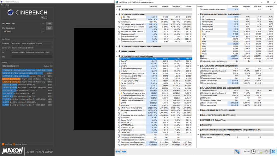This screenshot has width=277, height=156.
Task: Click the blue X close sensors icon in HWiNFO
Action: [273, 151]
